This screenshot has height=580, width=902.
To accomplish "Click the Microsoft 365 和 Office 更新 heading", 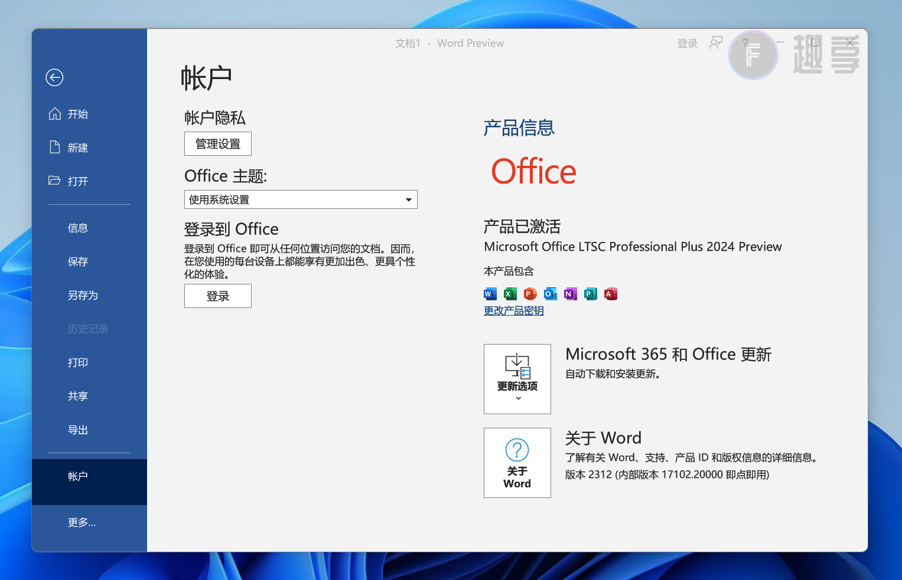I will (x=669, y=354).
